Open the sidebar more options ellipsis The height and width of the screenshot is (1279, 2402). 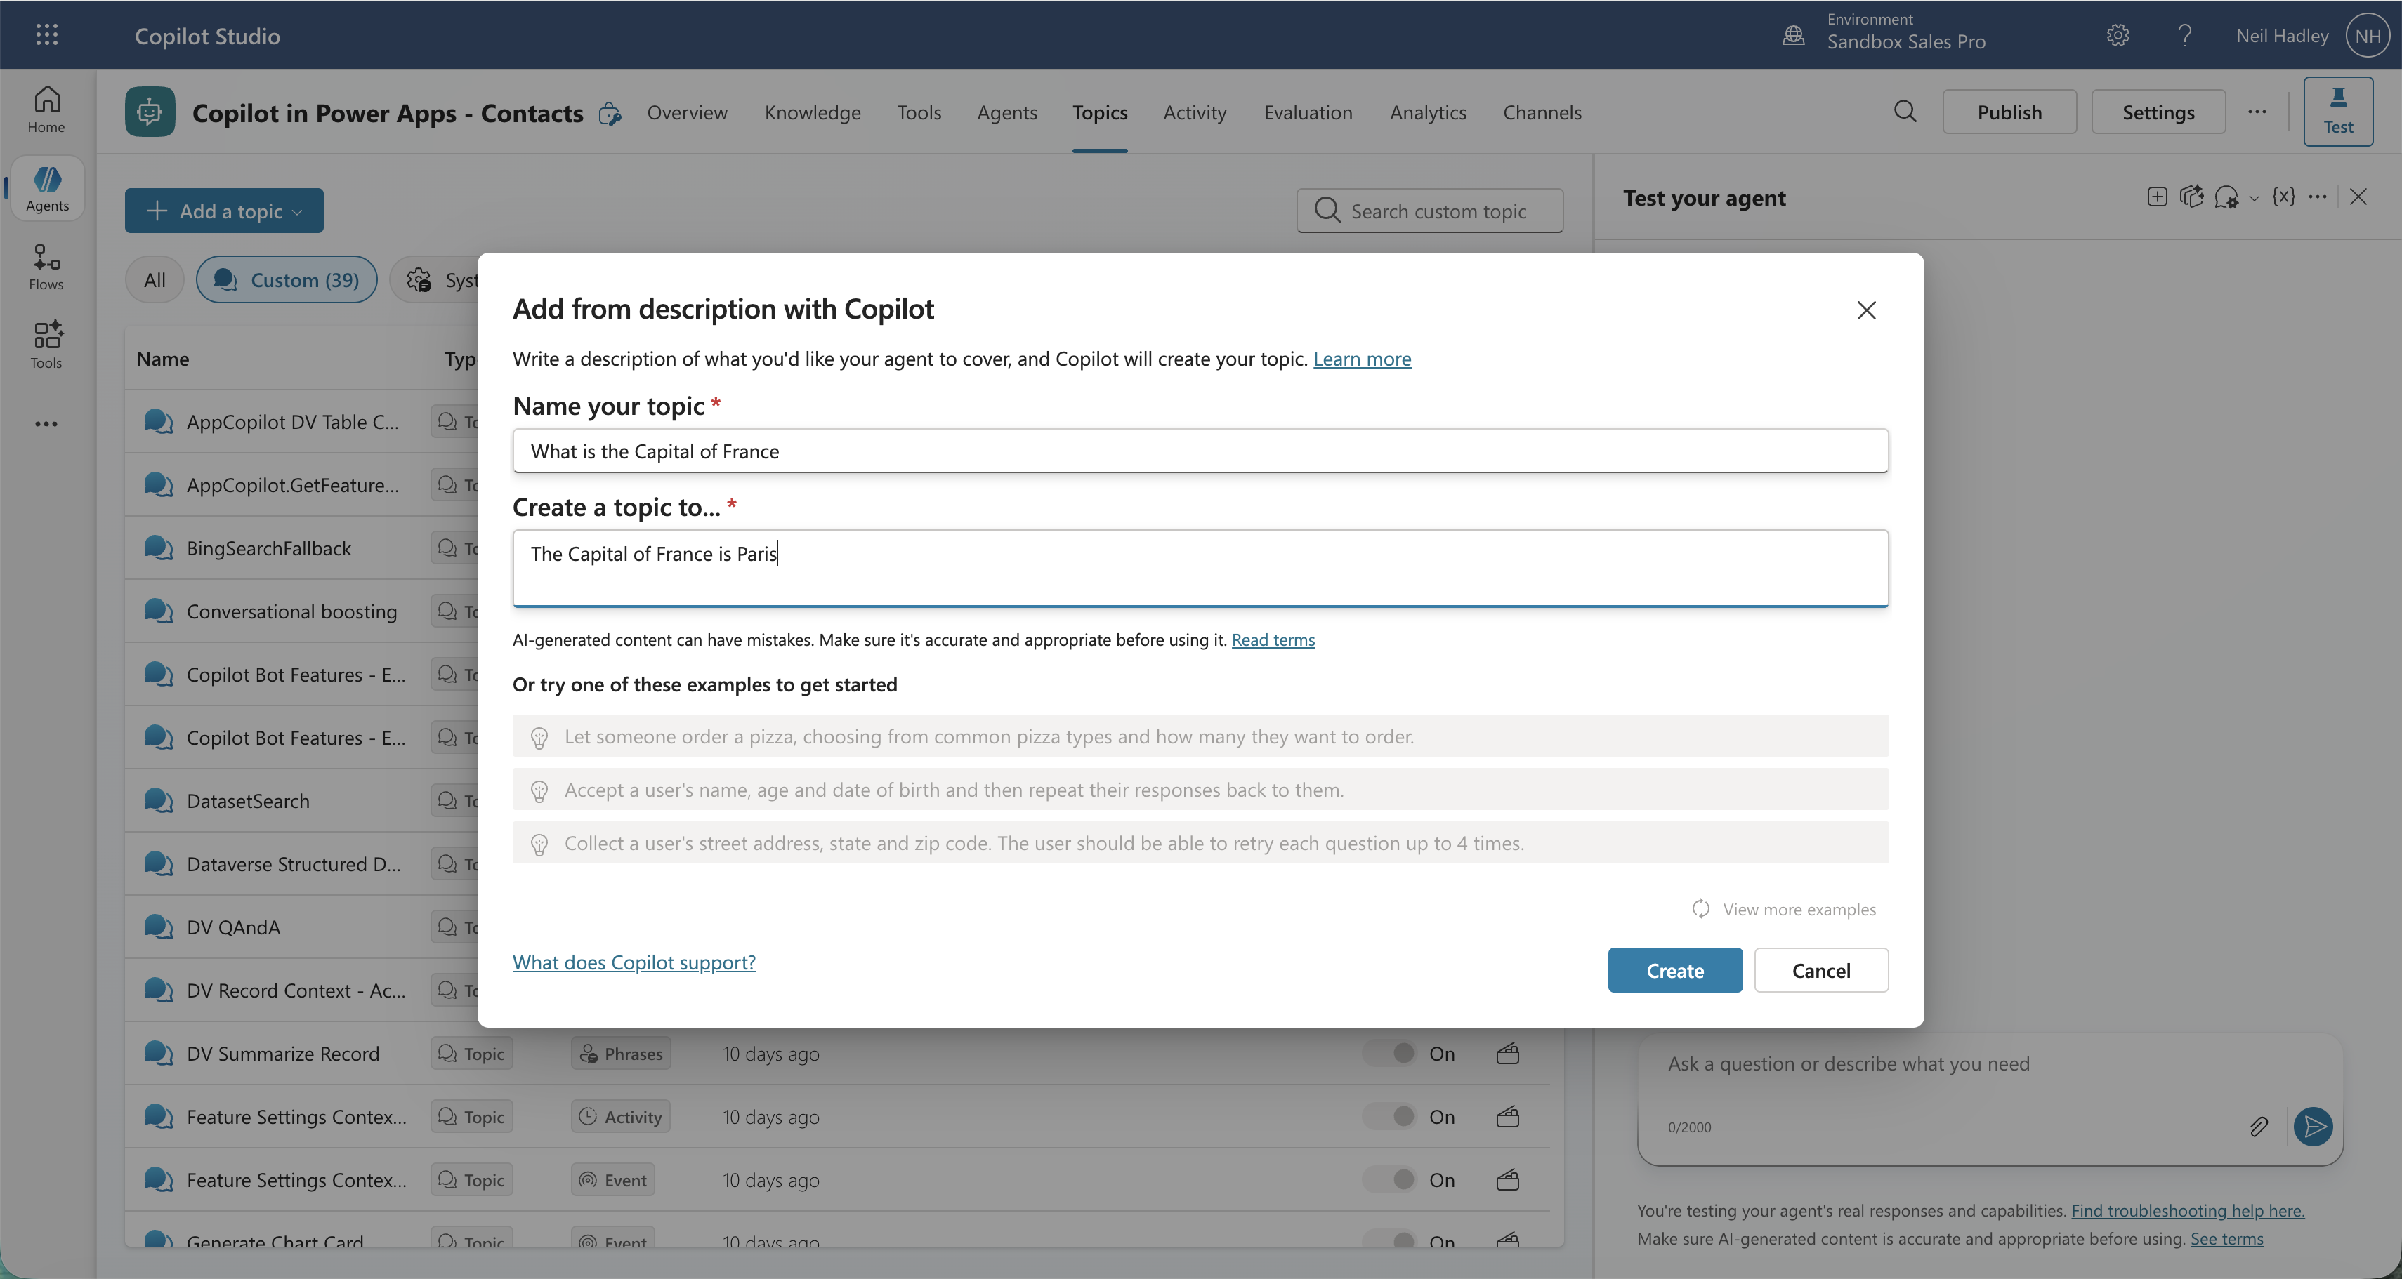pos(46,424)
